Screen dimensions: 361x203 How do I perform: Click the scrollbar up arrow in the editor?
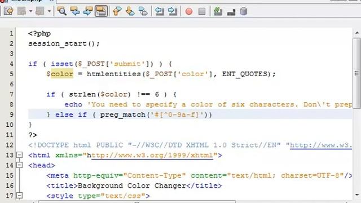(357, 33)
